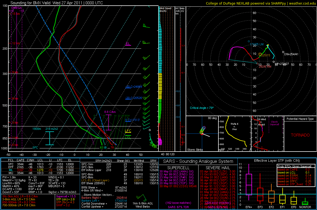Open the weather.cod.edu NEXLAB credit text
The height and width of the screenshot is (210, 317).
(x=261, y=3)
